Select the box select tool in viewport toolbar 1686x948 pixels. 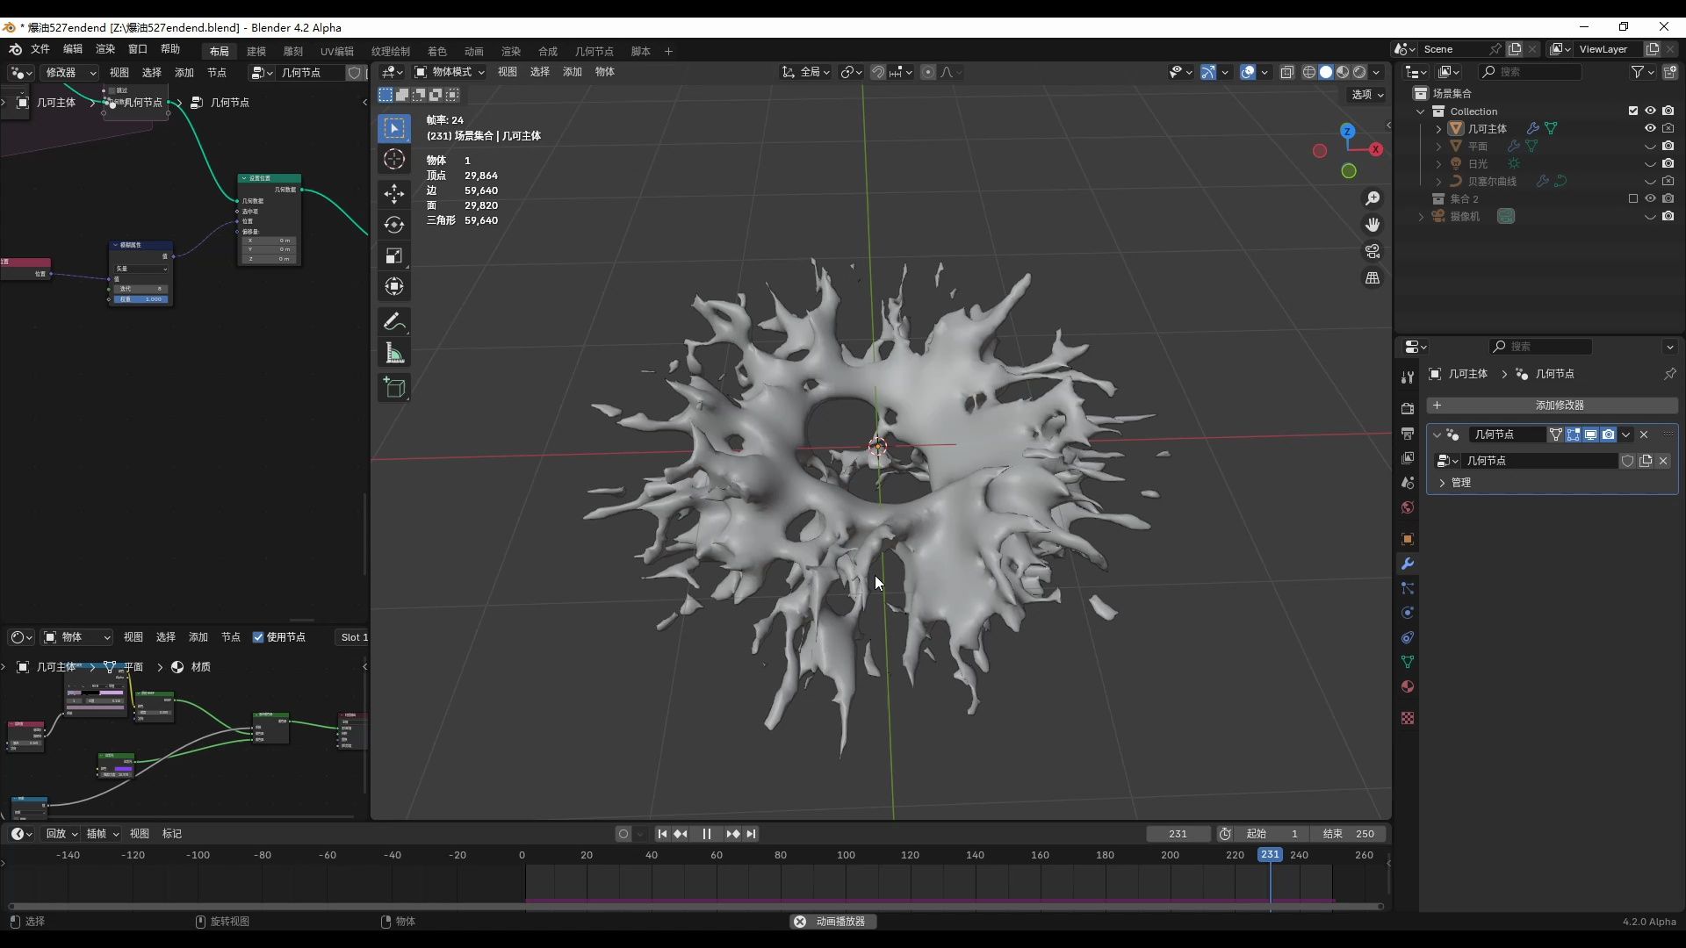tap(394, 128)
